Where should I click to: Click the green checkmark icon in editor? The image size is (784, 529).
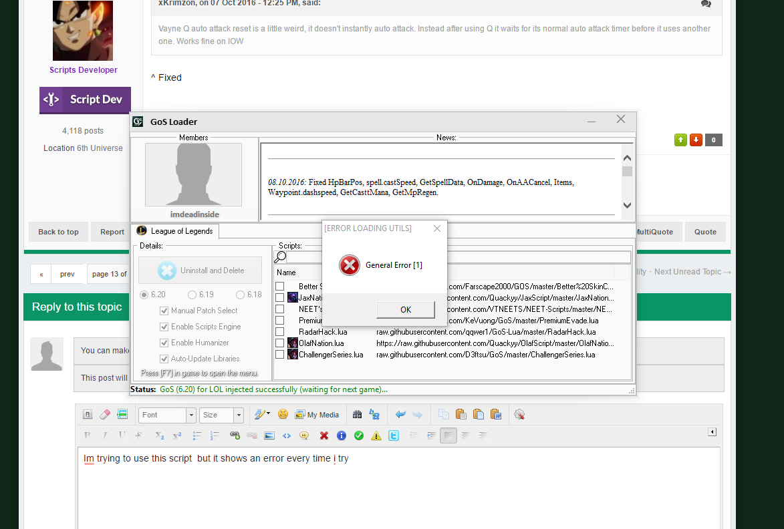[359, 435]
